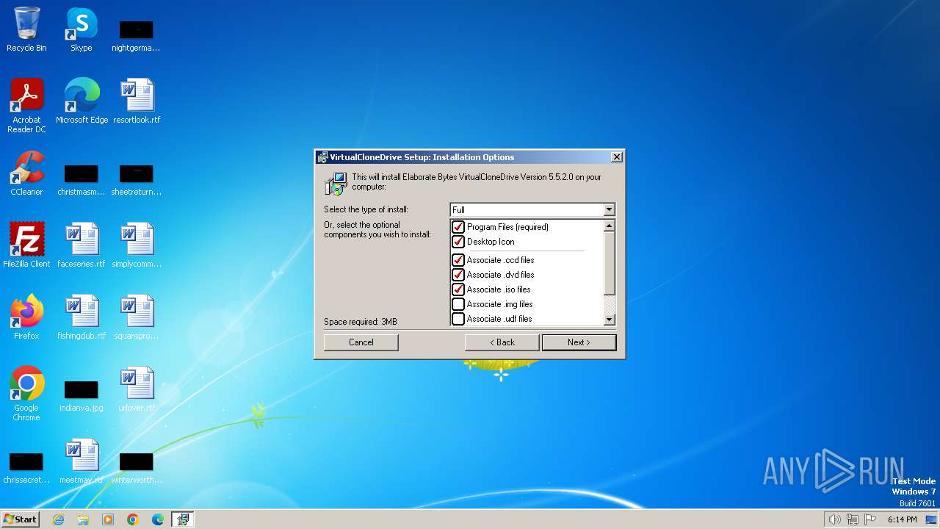940x529 pixels.
Task: Click components list scroll up arrow
Action: (x=609, y=226)
